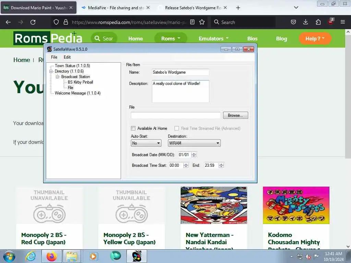Switch to Release Satebo's Wordgame tab
This screenshot has height=263, width=351.
(193, 8)
